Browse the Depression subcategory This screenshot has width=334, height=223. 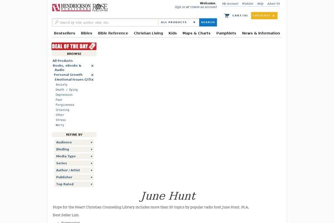(64, 95)
